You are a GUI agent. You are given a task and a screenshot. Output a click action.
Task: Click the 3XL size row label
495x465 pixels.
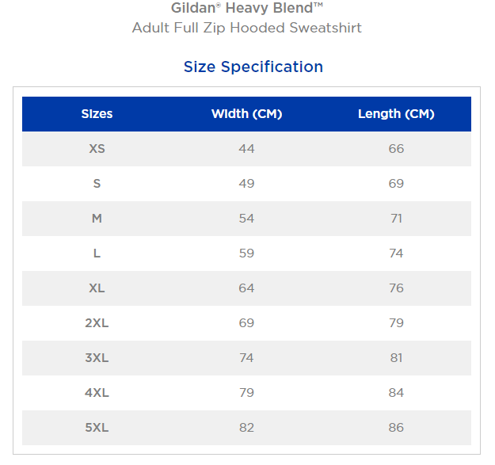click(97, 358)
